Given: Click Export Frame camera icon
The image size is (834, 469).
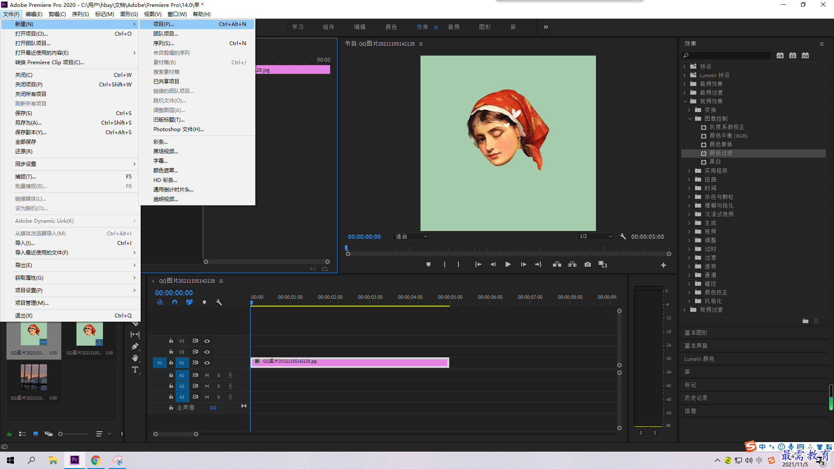Looking at the screenshot, I should point(588,264).
